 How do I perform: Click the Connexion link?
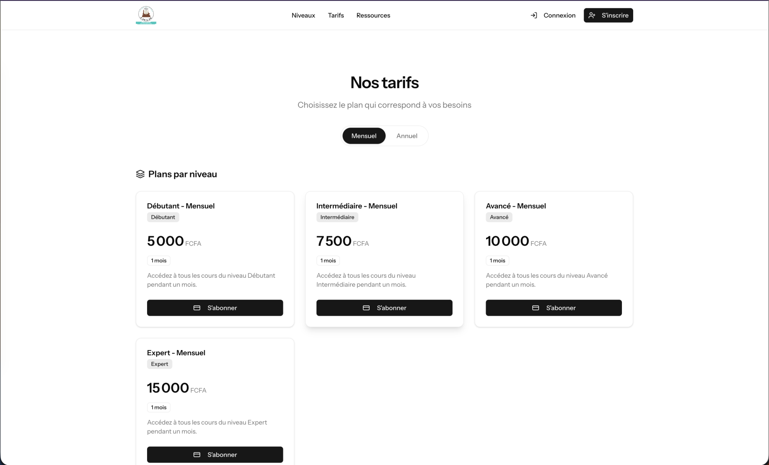[x=559, y=15]
